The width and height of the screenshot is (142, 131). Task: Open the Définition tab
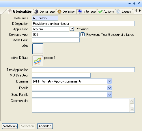[x=66, y=12]
